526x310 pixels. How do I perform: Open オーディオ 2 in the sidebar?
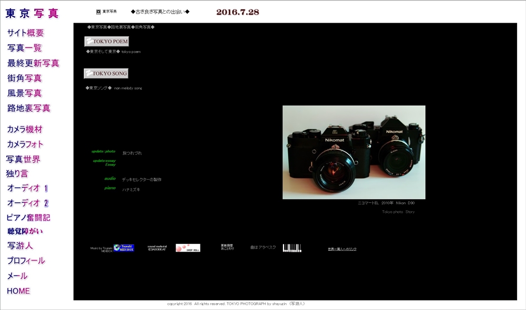pyautogui.click(x=28, y=203)
